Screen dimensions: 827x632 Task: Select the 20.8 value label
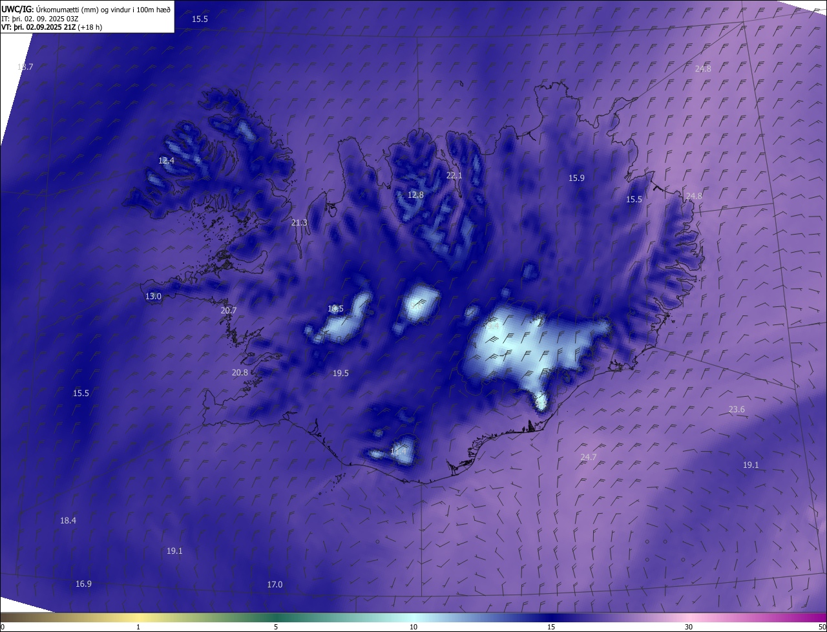tap(240, 373)
